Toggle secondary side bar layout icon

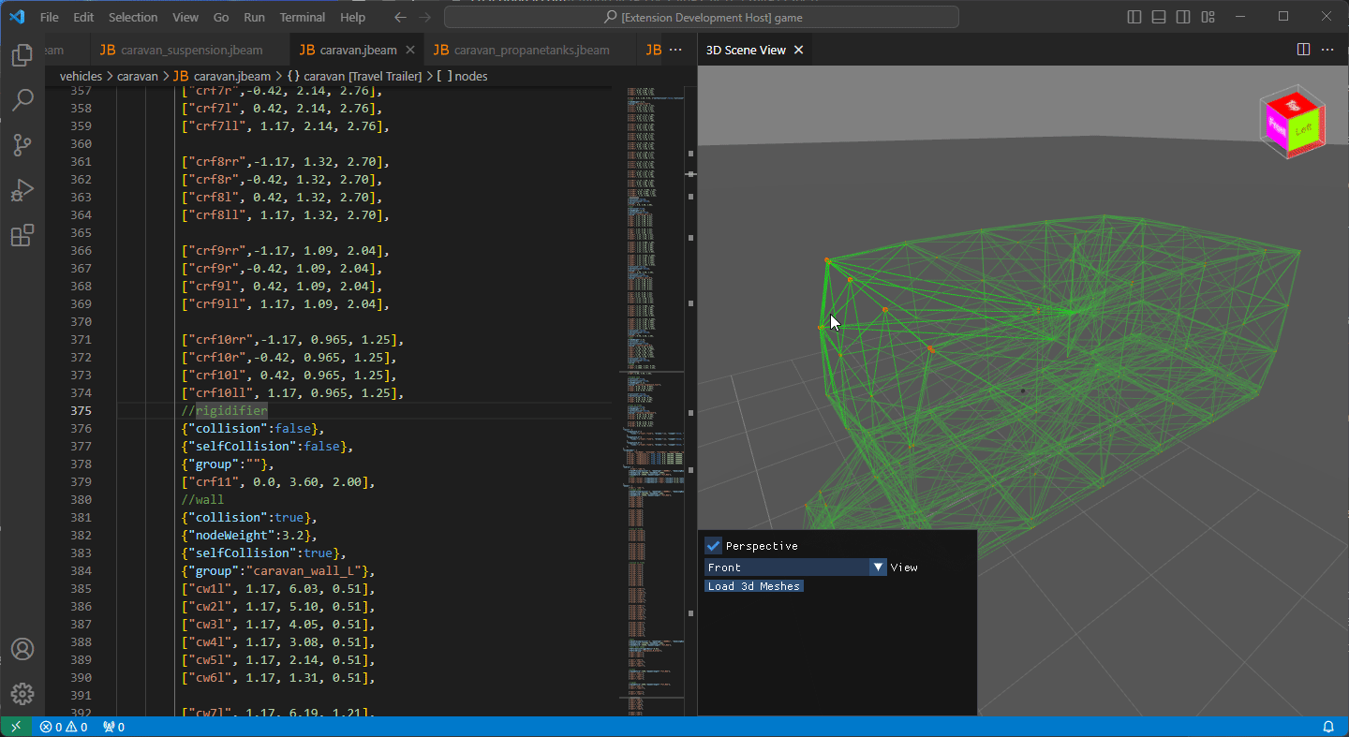coord(1183,17)
